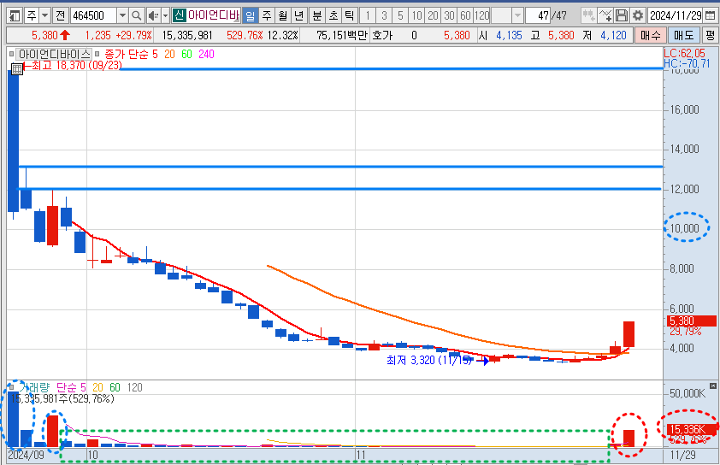
Task: Click the LC:62.05 label
Action: coord(685,53)
